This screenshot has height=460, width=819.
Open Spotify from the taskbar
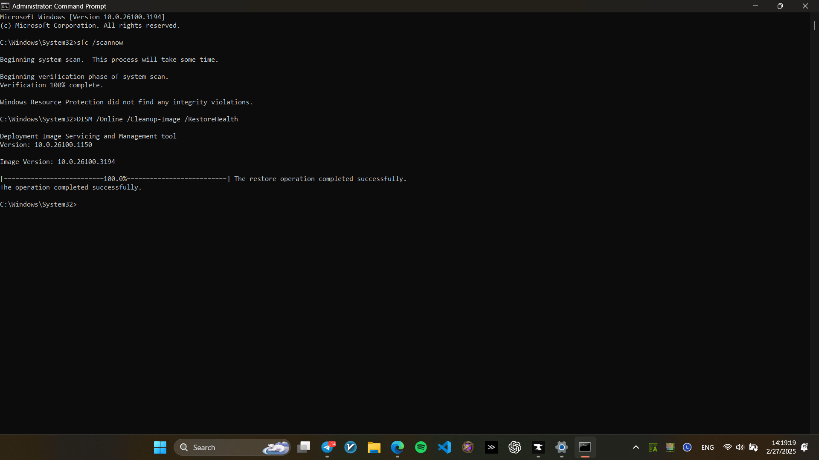coord(421,447)
